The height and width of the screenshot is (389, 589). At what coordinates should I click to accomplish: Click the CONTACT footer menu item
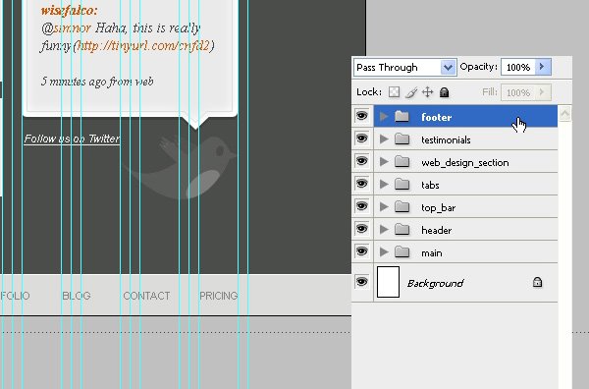[x=146, y=296]
